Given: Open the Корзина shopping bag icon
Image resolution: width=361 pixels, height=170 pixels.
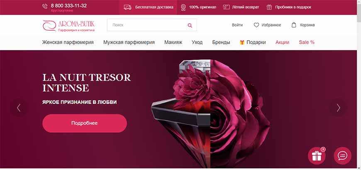Looking at the screenshot, I should (x=294, y=25).
